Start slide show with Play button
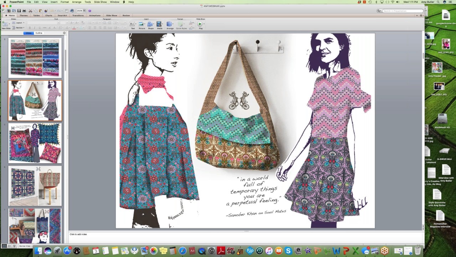The width and height of the screenshot is (456, 257). [x=200, y=24]
